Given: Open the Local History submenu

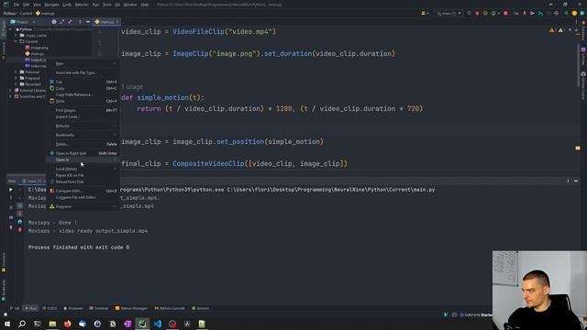Looking at the screenshot, I should pos(83,169).
